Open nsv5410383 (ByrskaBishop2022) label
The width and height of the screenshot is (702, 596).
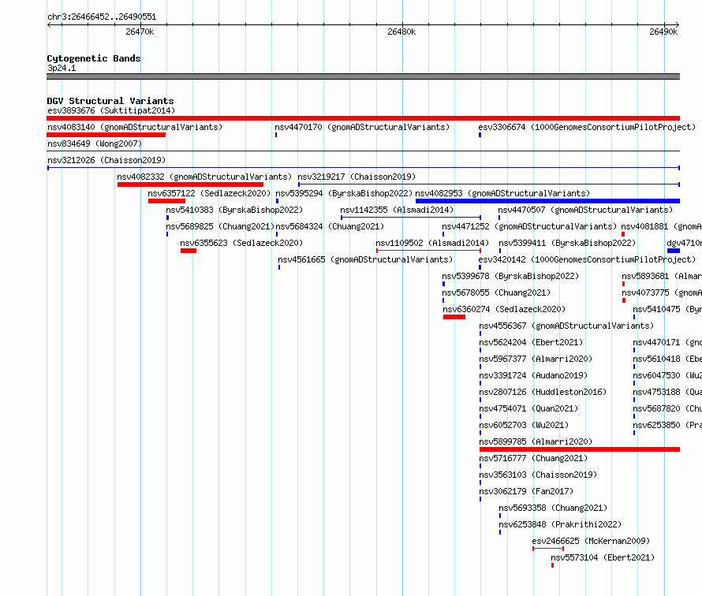coord(234,210)
